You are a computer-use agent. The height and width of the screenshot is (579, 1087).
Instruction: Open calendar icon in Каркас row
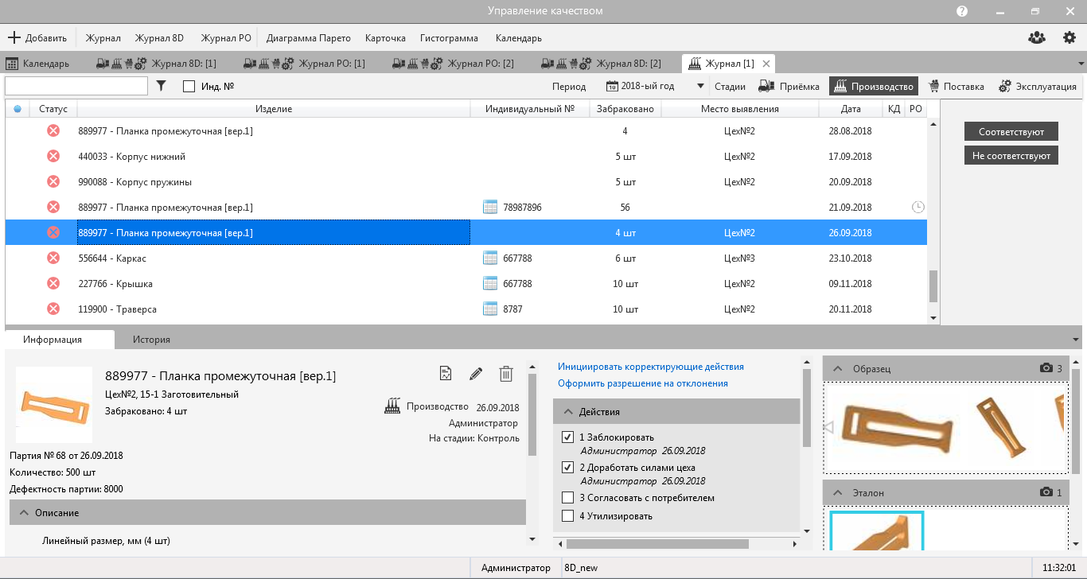click(x=491, y=258)
